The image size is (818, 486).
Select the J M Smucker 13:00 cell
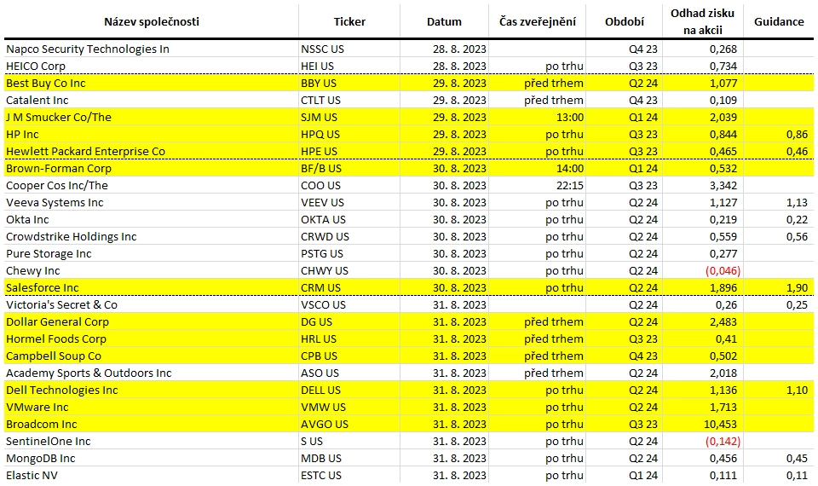coord(538,117)
